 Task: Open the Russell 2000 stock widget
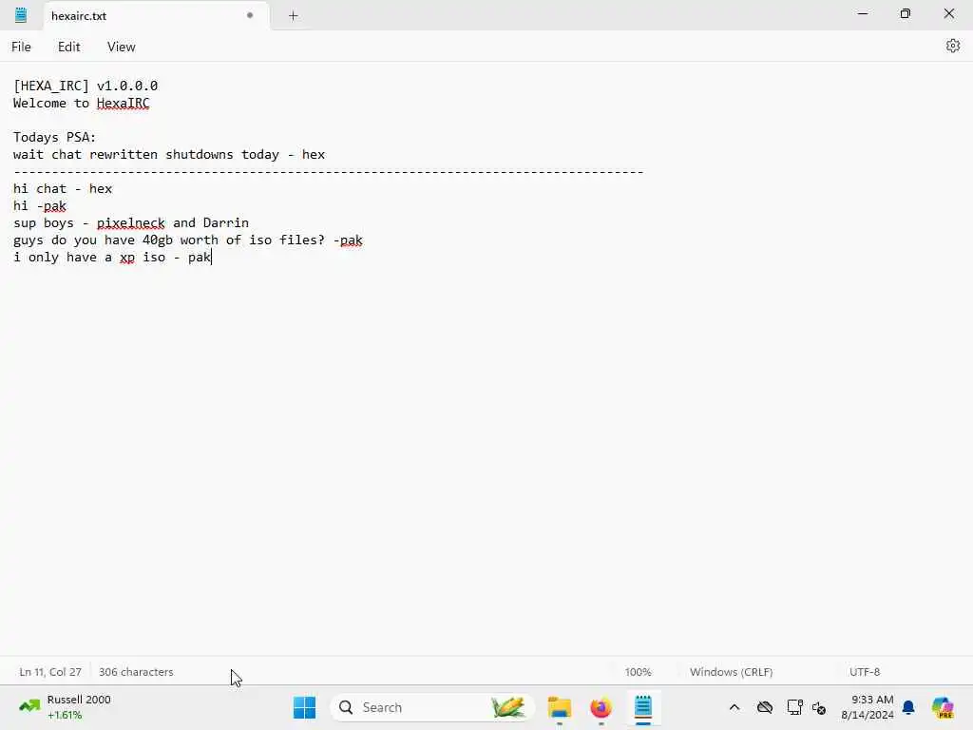pyautogui.click(x=65, y=707)
